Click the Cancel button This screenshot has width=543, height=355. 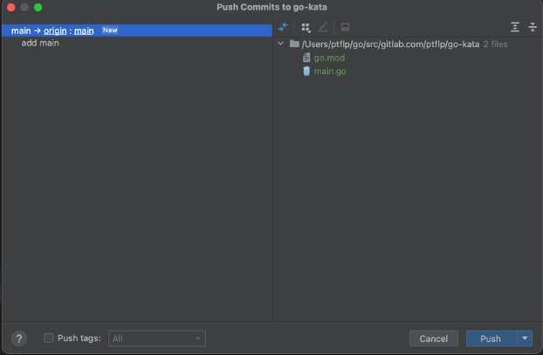point(434,338)
